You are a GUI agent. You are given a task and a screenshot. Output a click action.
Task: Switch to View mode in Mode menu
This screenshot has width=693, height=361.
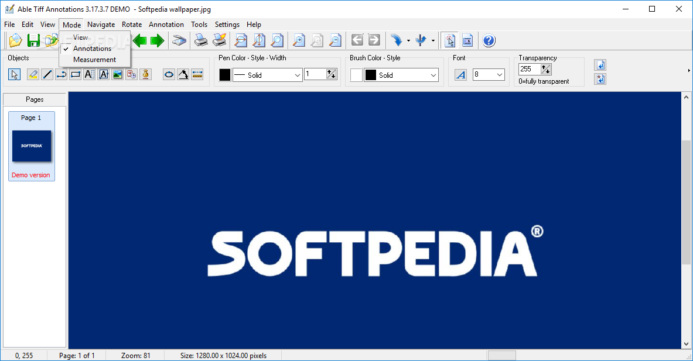coord(80,37)
